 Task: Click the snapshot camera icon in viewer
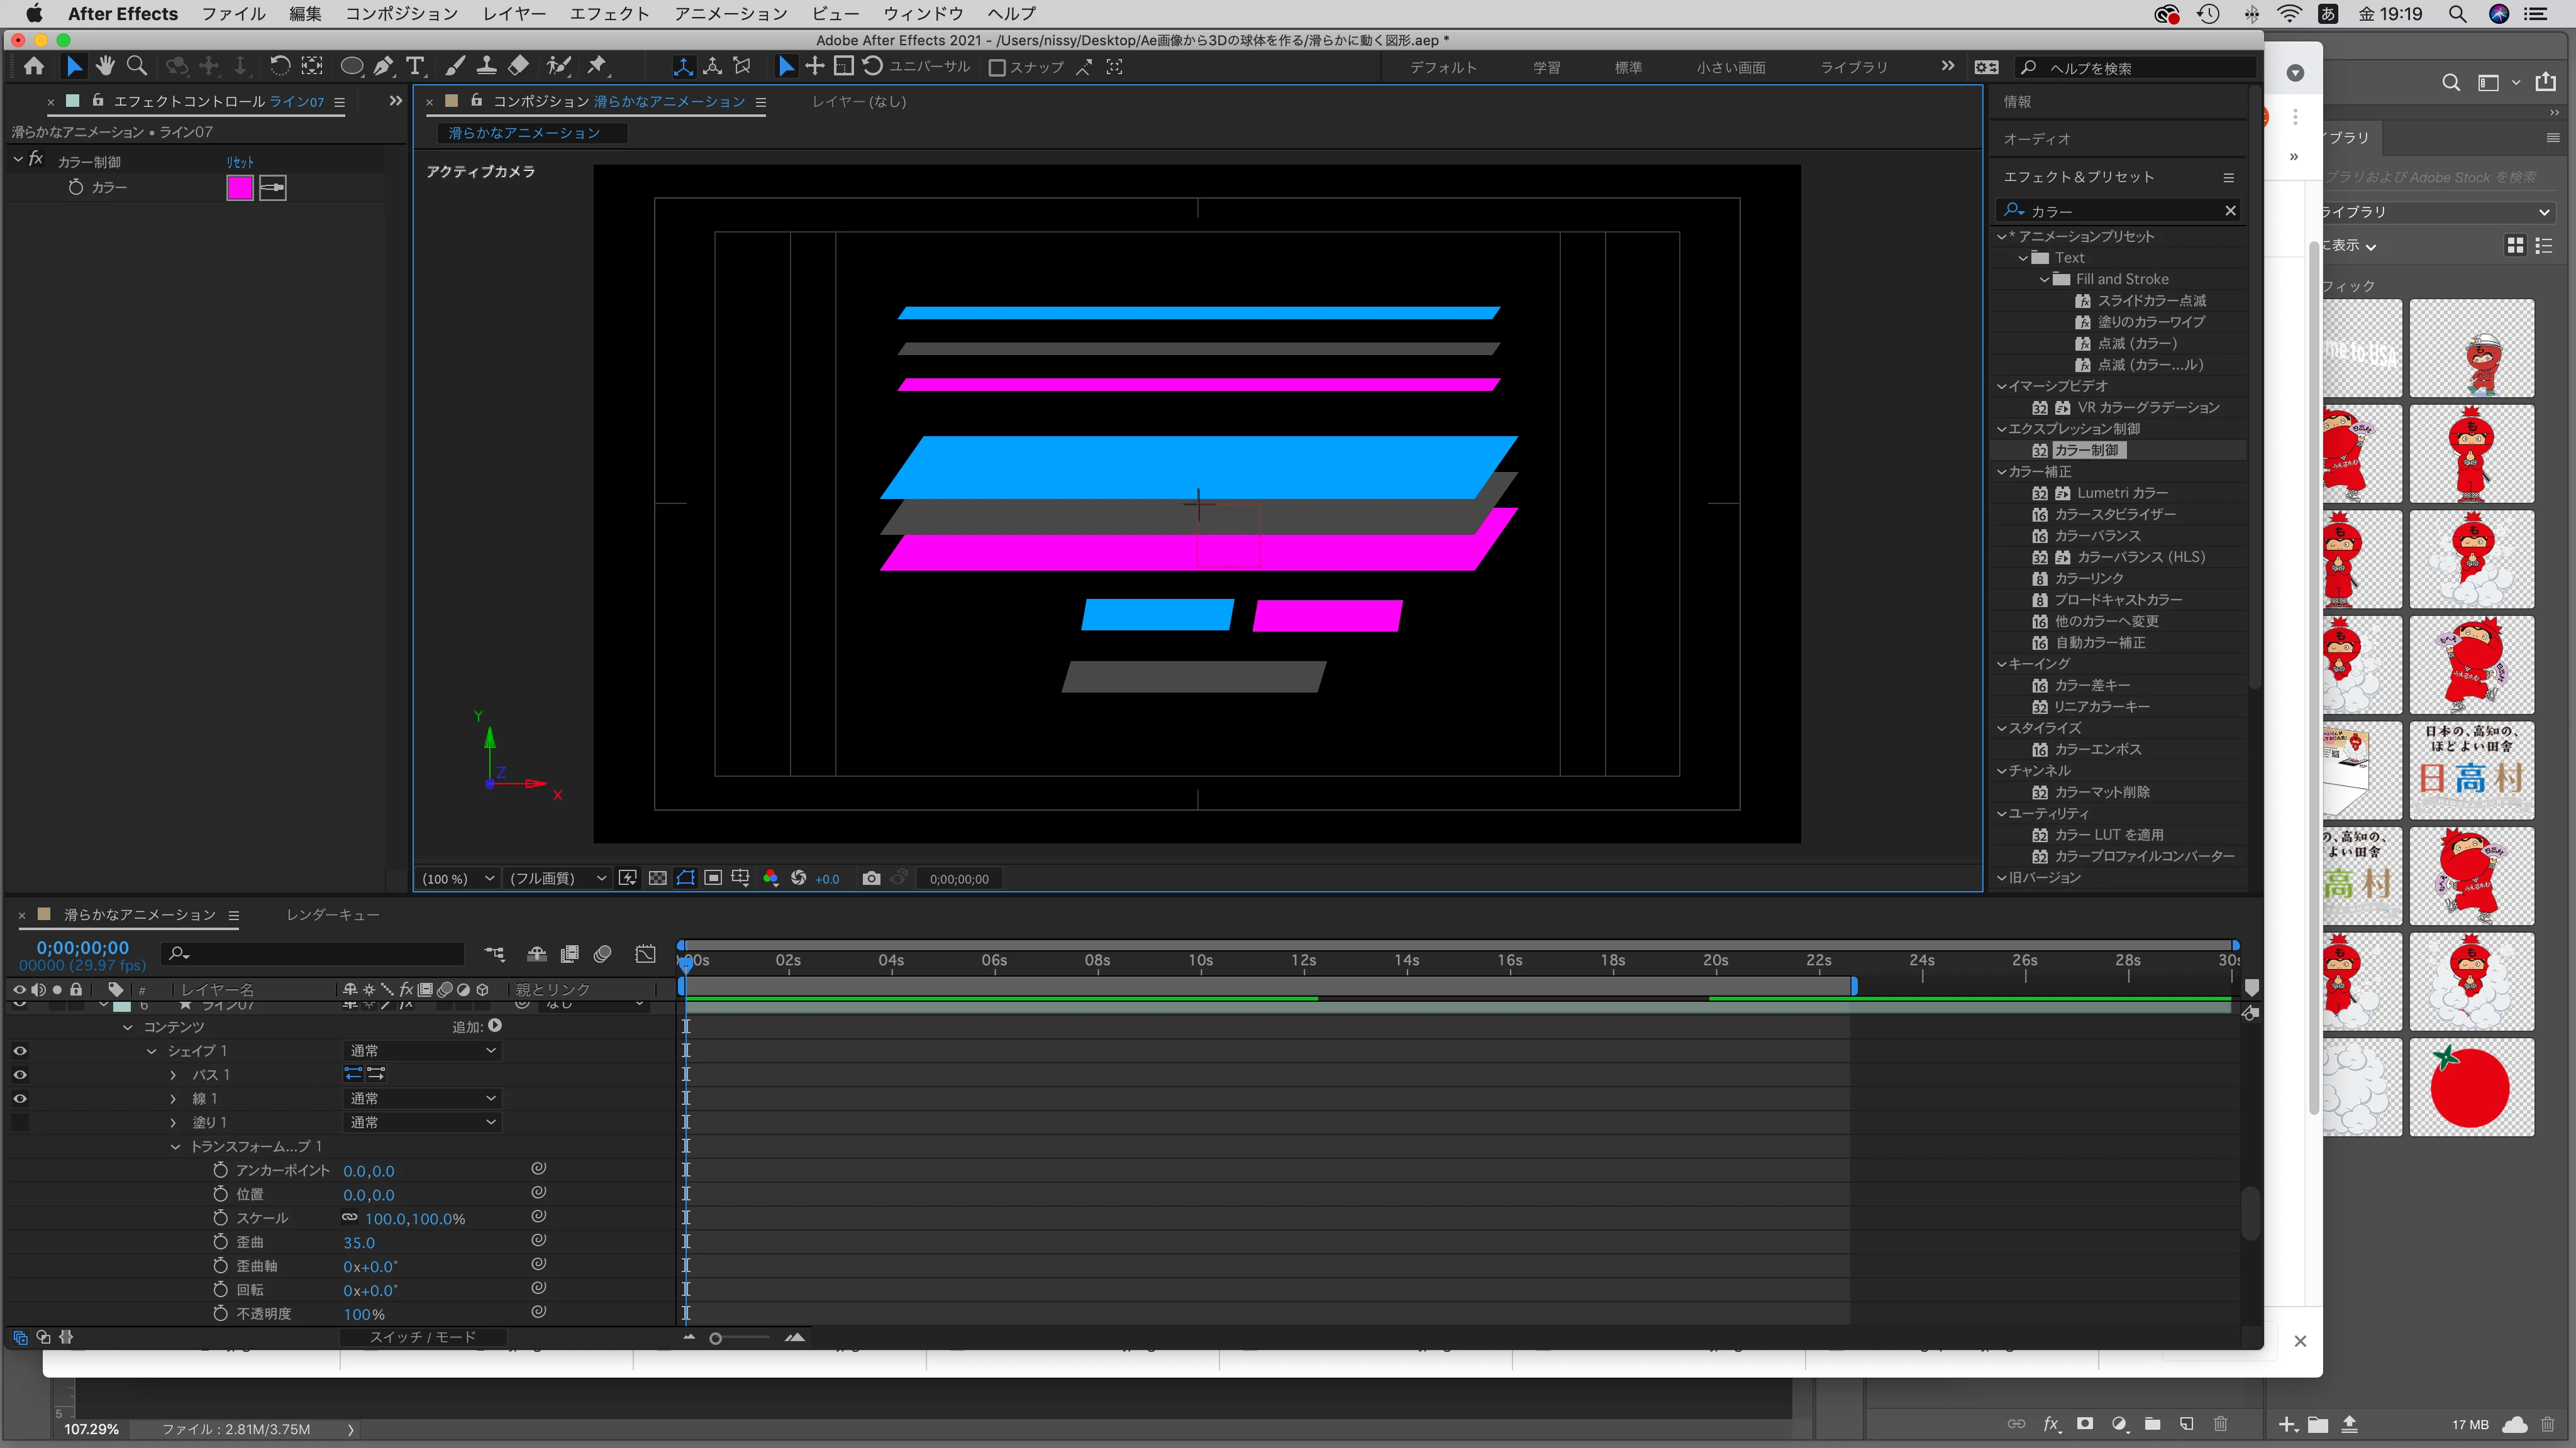(871, 879)
